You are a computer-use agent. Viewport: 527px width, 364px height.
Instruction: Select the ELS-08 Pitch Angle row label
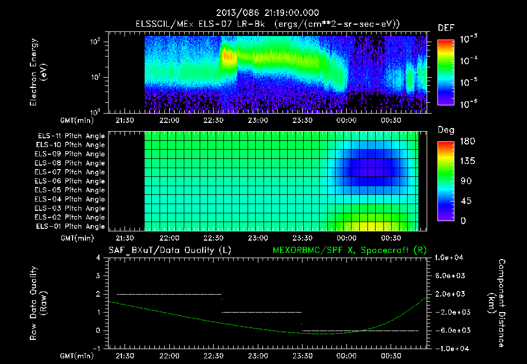tap(70, 163)
